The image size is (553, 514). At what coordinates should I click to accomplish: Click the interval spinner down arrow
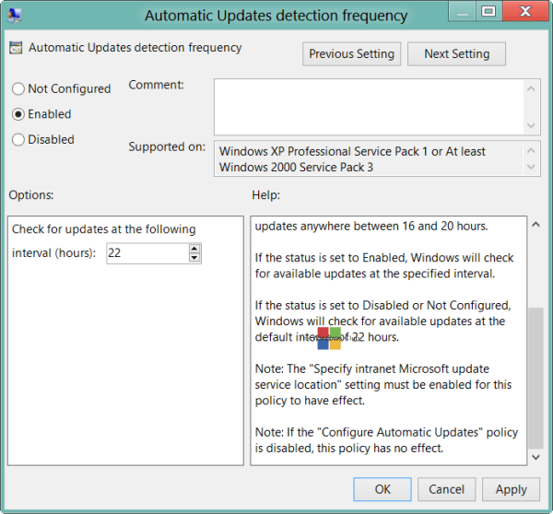194,258
